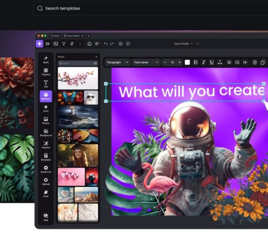
Task: Open the Font name dropdown
Action: pos(146,62)
